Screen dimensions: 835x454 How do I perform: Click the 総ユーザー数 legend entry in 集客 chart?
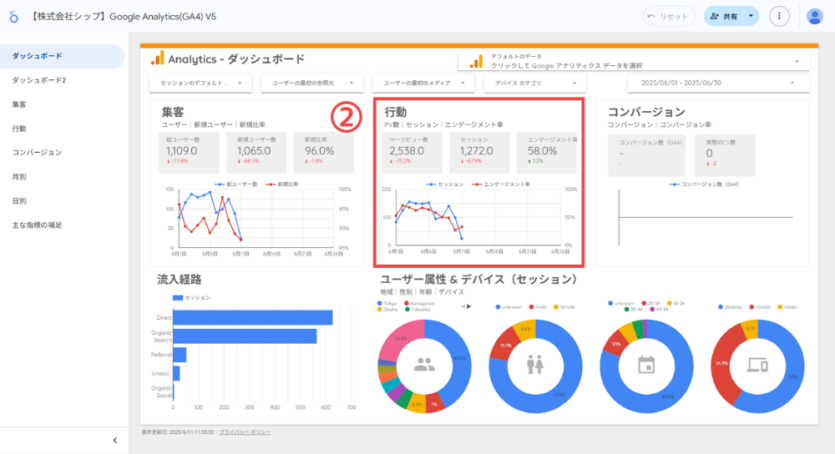(236, 184)
